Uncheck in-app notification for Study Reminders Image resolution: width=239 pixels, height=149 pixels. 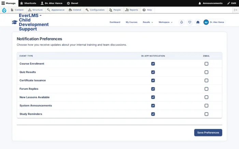pyautogui.click(x=153, y=114)
